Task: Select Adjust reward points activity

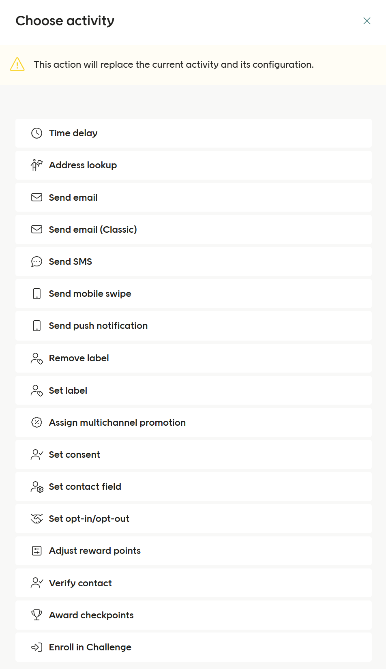Action: coord(95,551)
